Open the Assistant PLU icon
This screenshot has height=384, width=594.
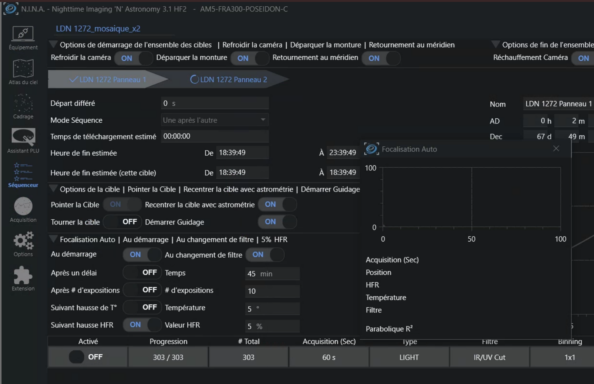(23, 137)
